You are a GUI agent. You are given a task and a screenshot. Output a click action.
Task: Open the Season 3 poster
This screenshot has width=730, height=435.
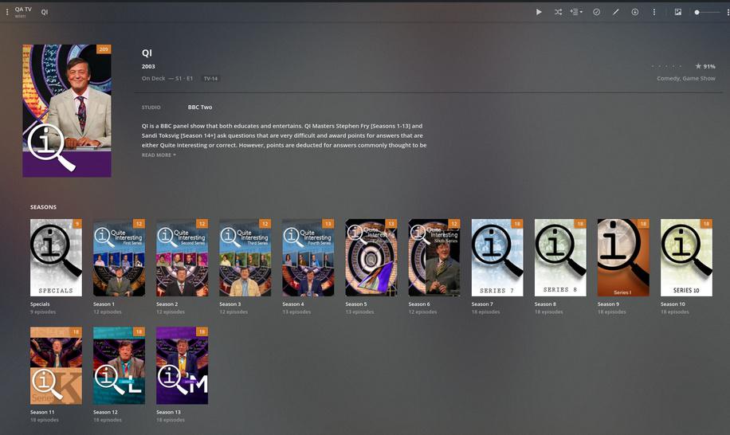(x=245, y=258)
